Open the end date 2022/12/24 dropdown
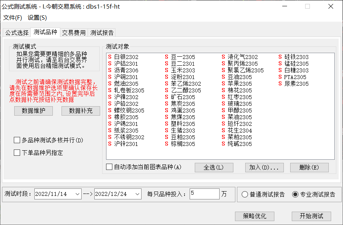This screenshot has width=343, height=225. pyautogui.click(x=137, y=194)
